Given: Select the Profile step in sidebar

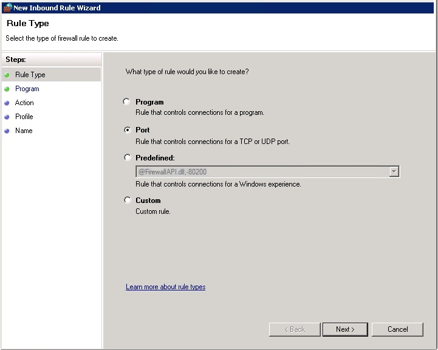Looking at the screenshot, I should (24, 117).
